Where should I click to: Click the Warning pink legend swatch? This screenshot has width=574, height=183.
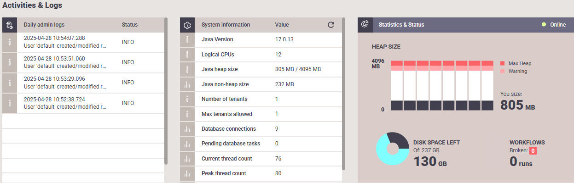pos(503,71)
